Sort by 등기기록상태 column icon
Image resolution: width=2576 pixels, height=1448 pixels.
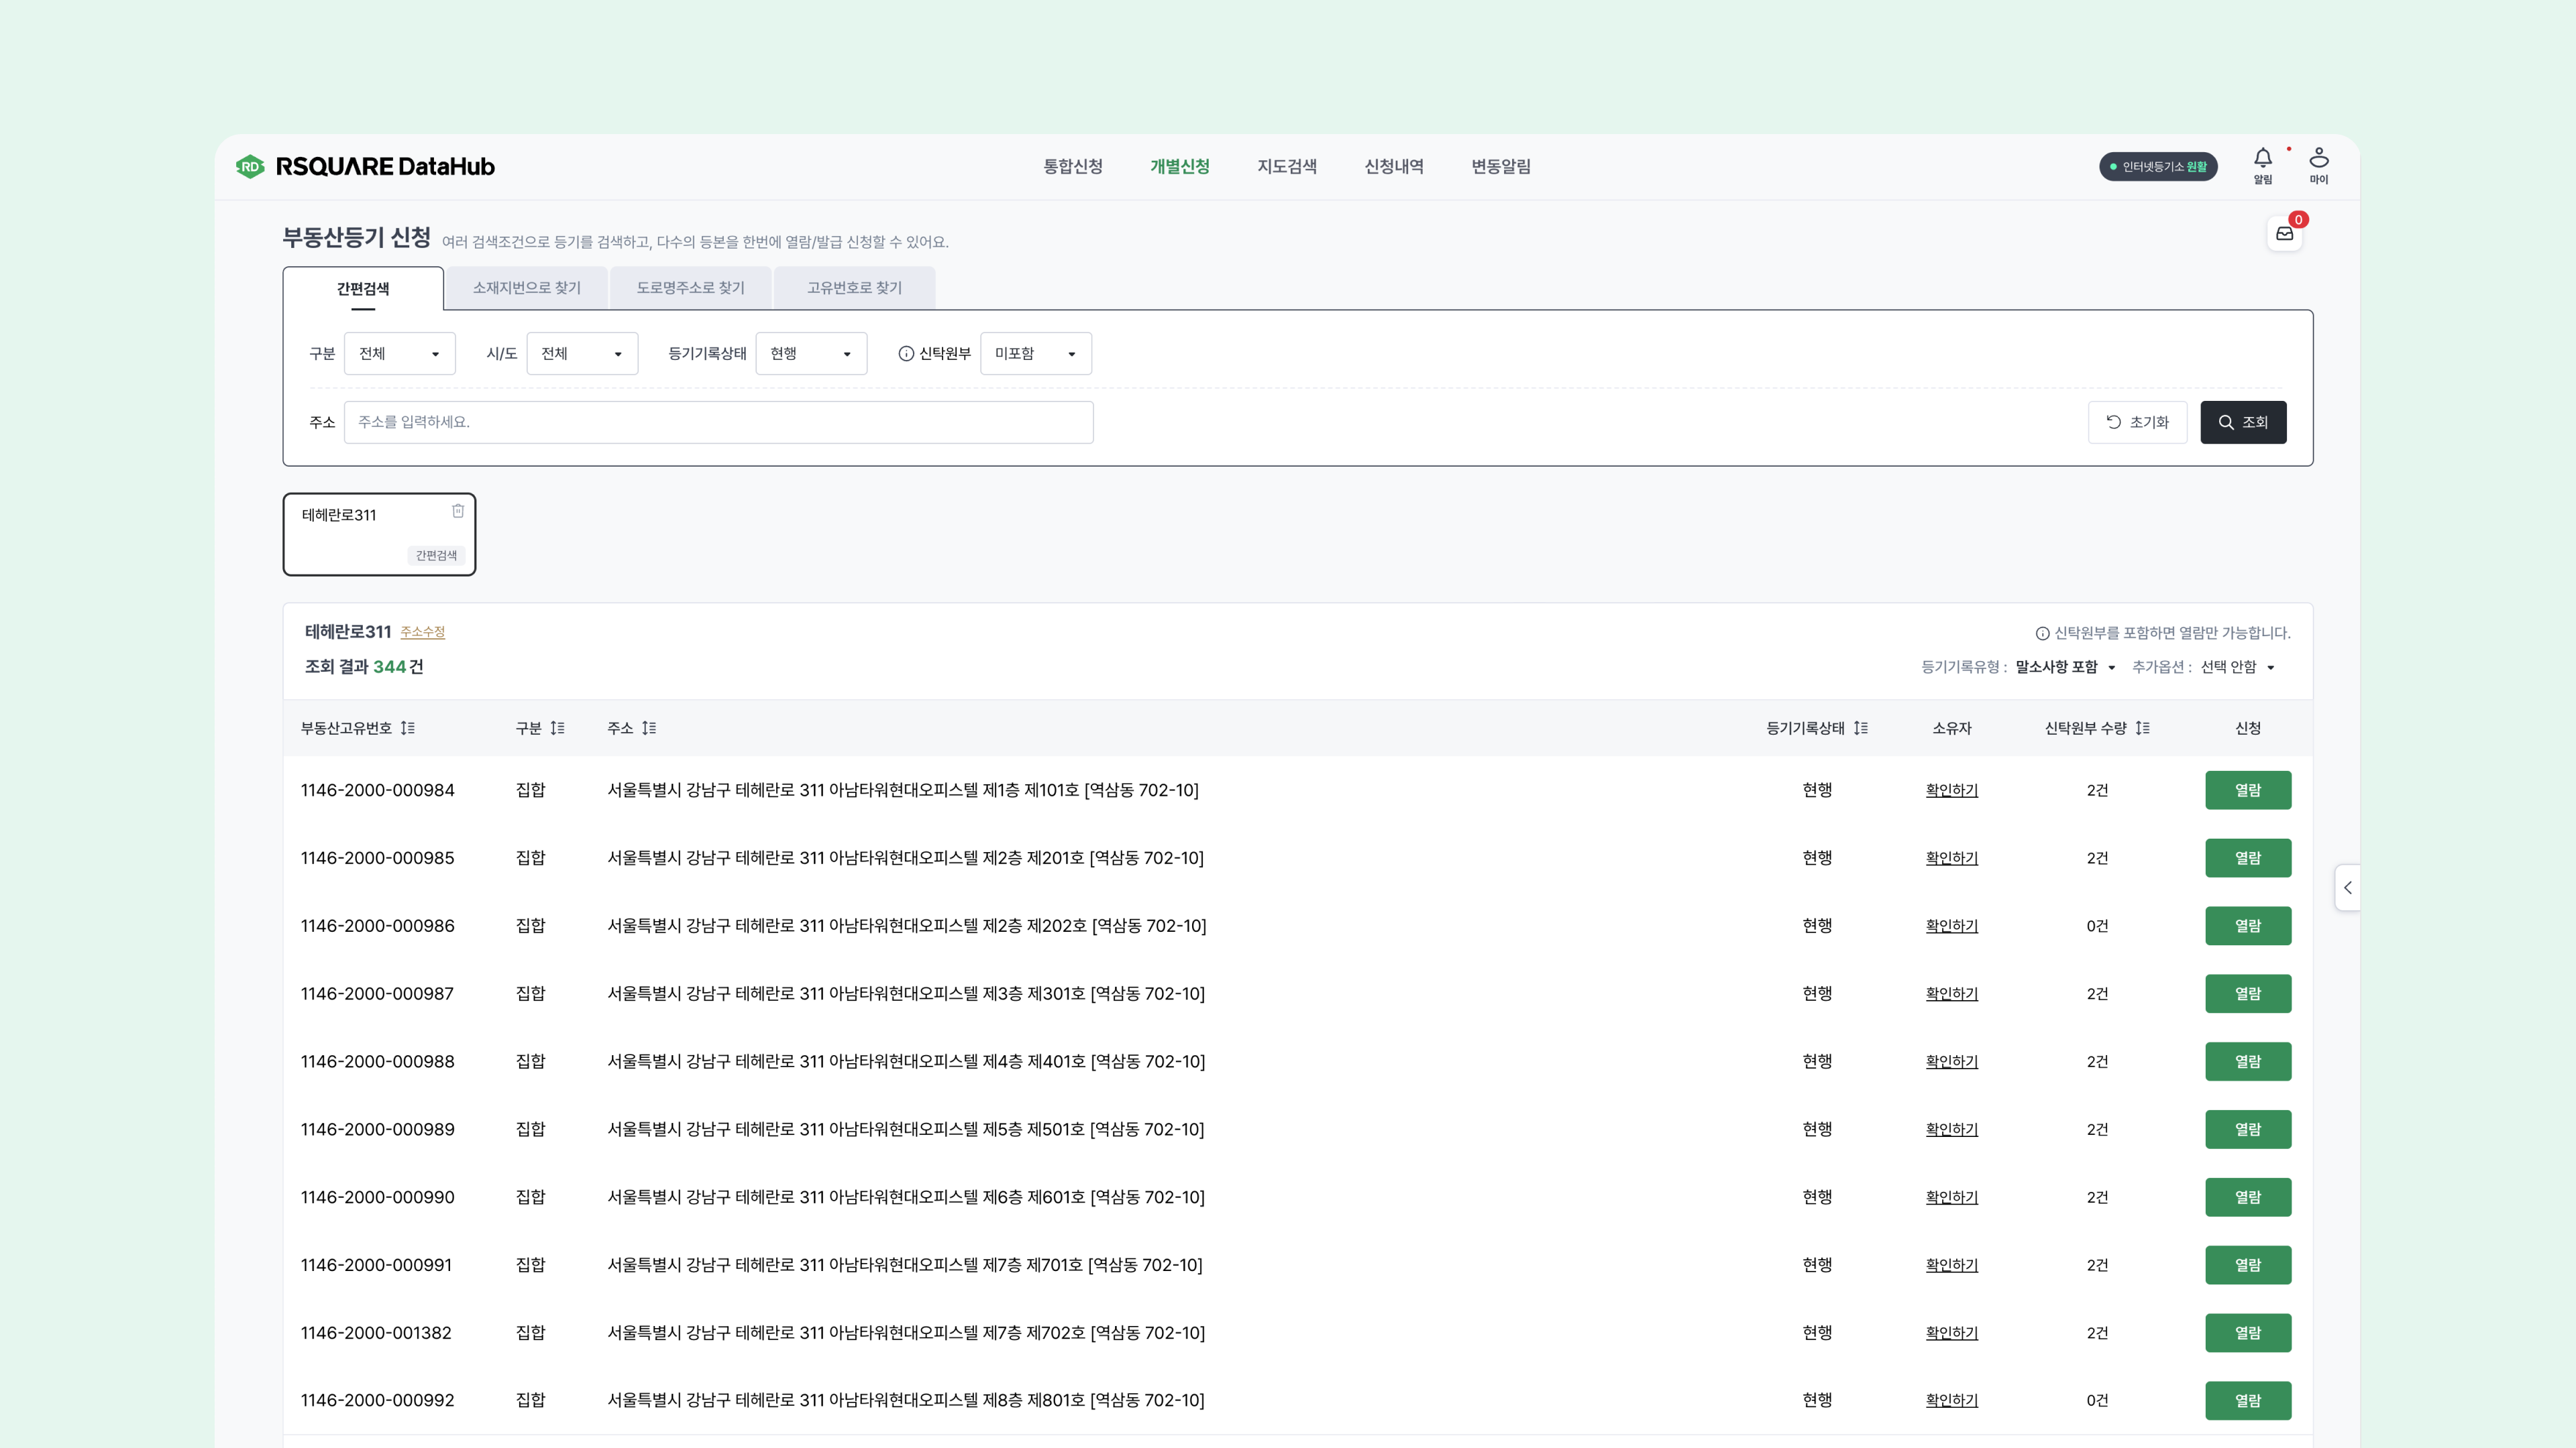(x=1861, y=729)
